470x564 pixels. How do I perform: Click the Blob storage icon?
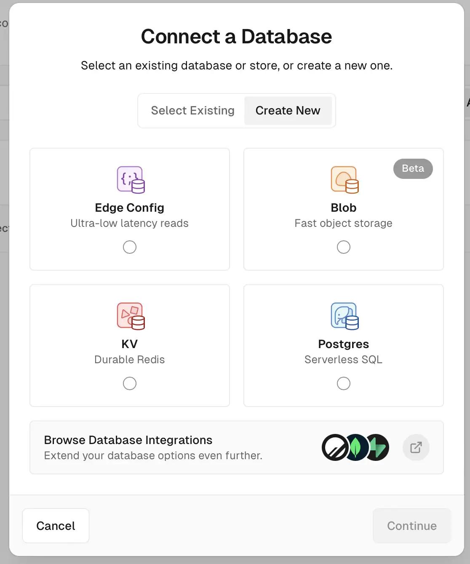(x=344, y=180)
